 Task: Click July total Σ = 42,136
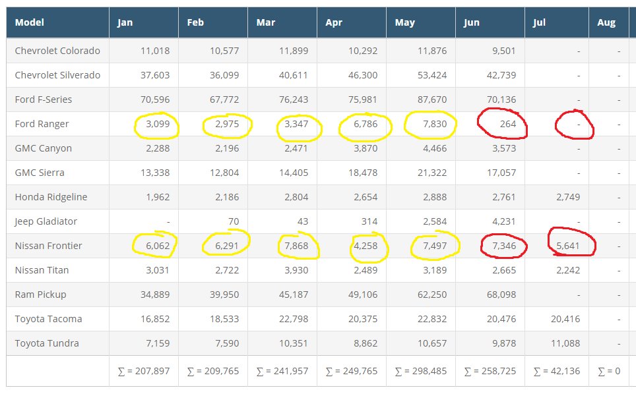[557, 372]
